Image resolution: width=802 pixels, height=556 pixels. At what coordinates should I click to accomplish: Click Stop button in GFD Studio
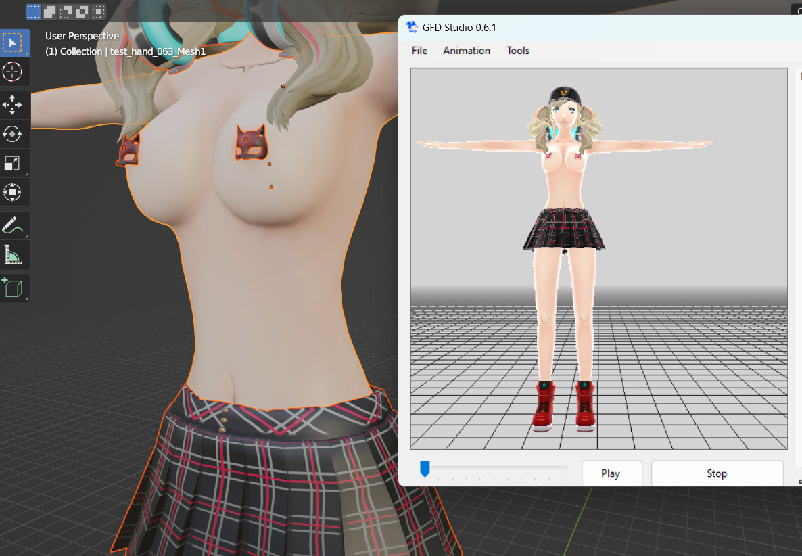(x=717, y=473)
